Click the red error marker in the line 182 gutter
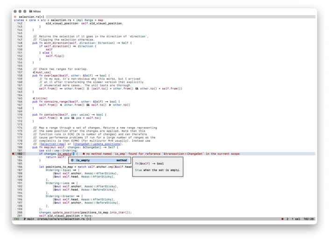 click(13, 154)
